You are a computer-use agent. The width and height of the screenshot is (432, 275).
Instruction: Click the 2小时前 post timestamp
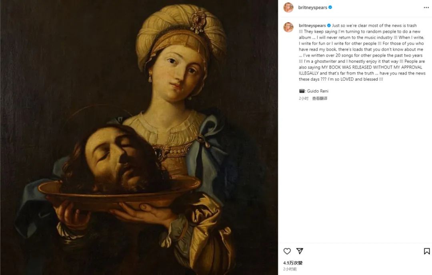tap(290, 269)
